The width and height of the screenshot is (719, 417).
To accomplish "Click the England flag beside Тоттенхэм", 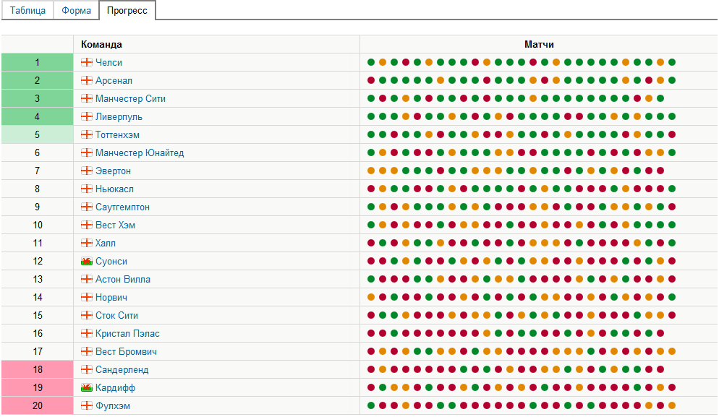I will tap(87, 134).
